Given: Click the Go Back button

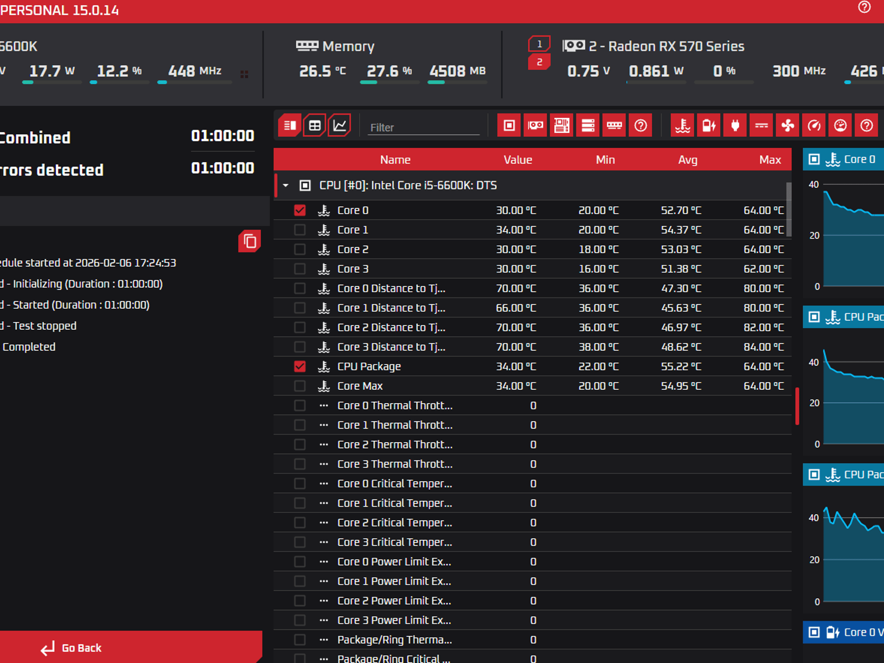Looking at the screenshot, I should click(x=131, y=647).
